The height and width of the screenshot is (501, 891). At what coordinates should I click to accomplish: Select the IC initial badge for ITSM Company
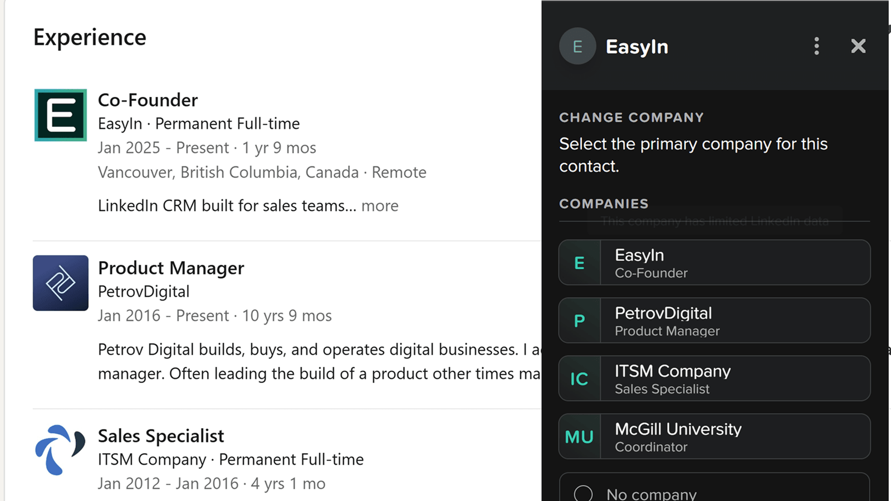coord(580,379)
